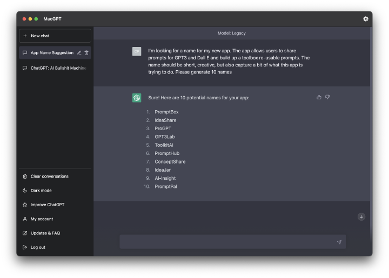This screenshot has width=389, height=278.
Task: Click the moon icon for Dark mode
Action: pos(25,191)
